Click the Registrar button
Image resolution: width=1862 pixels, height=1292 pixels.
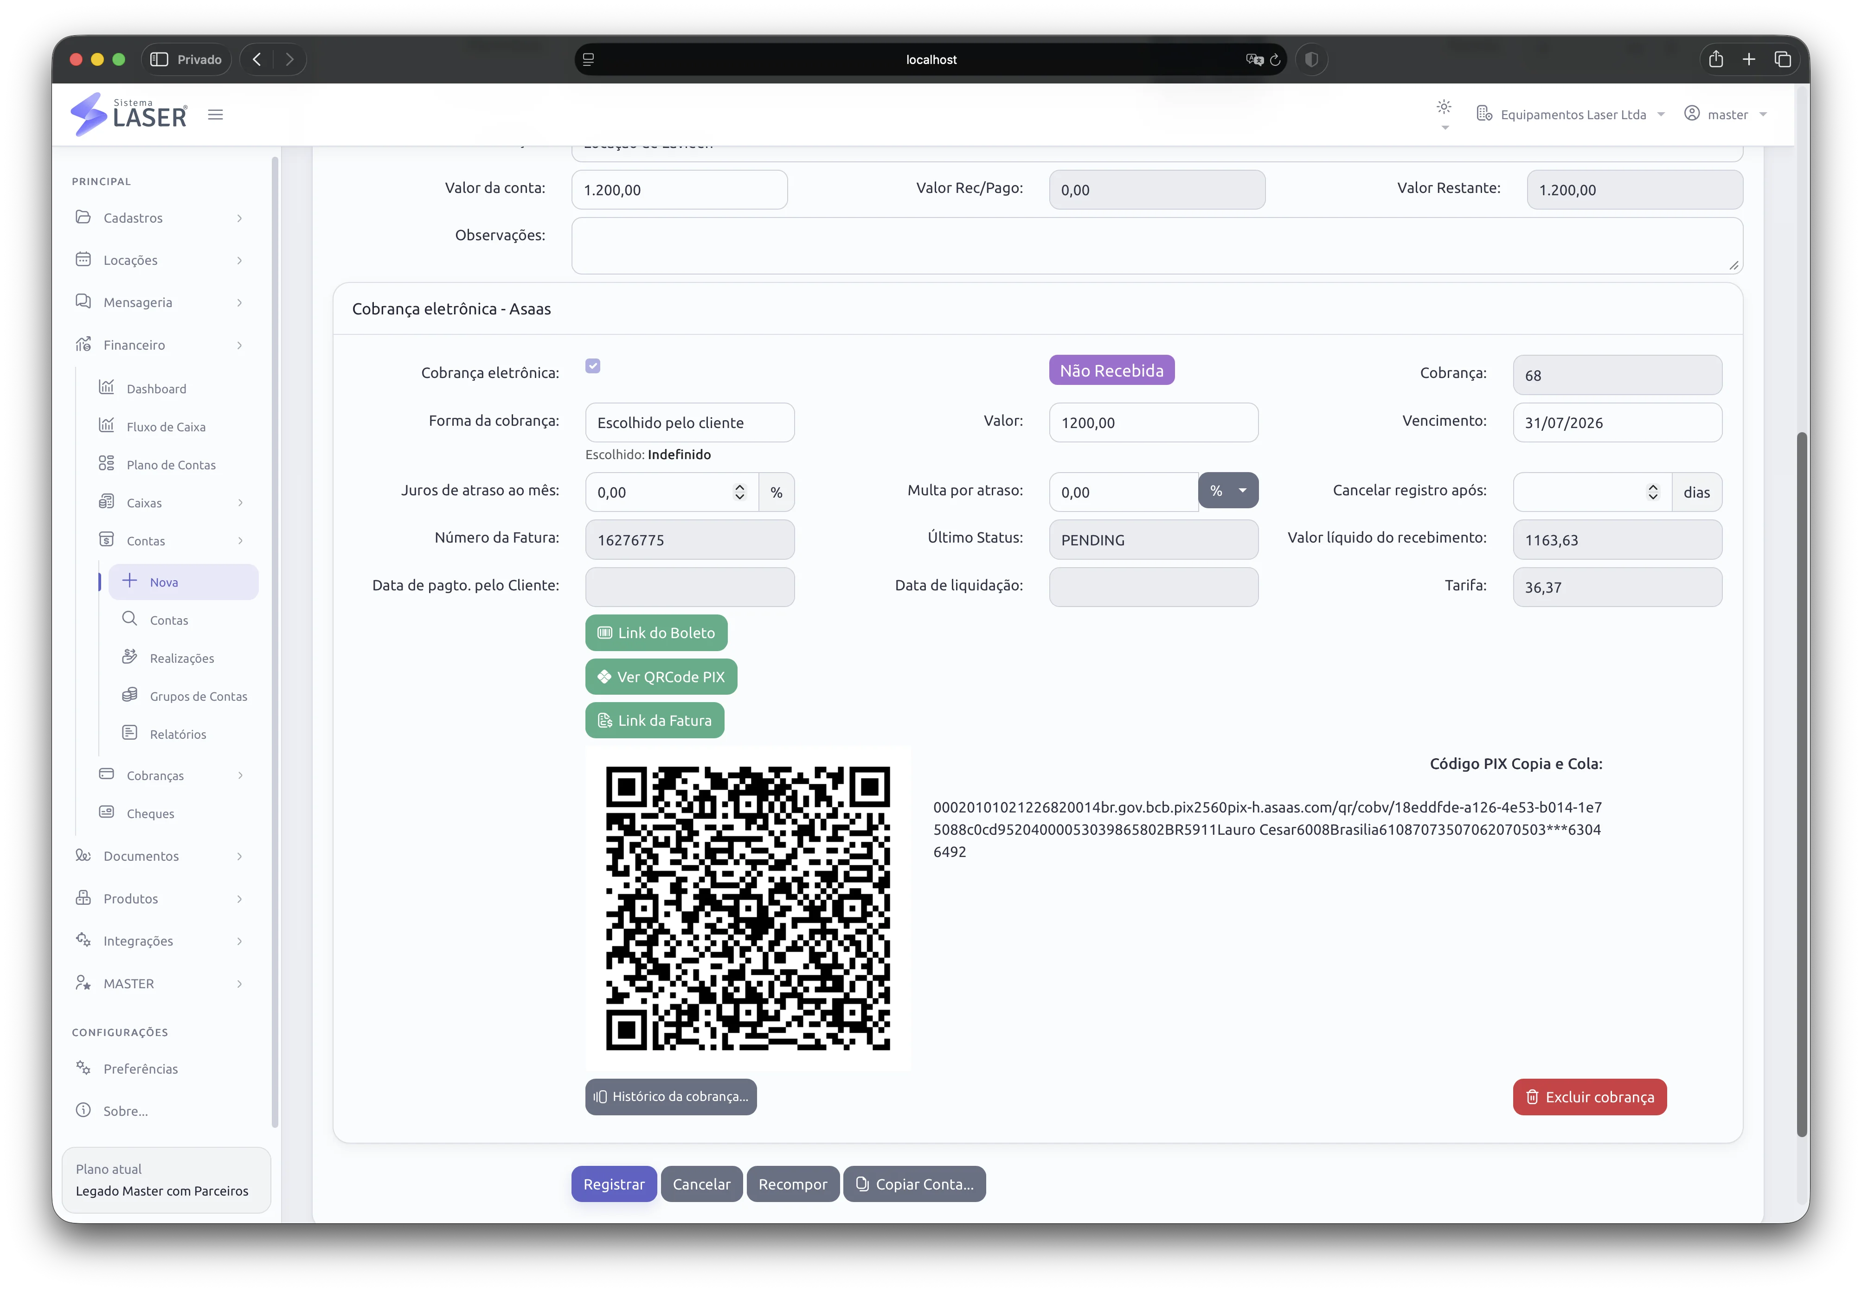point(614,1184)
